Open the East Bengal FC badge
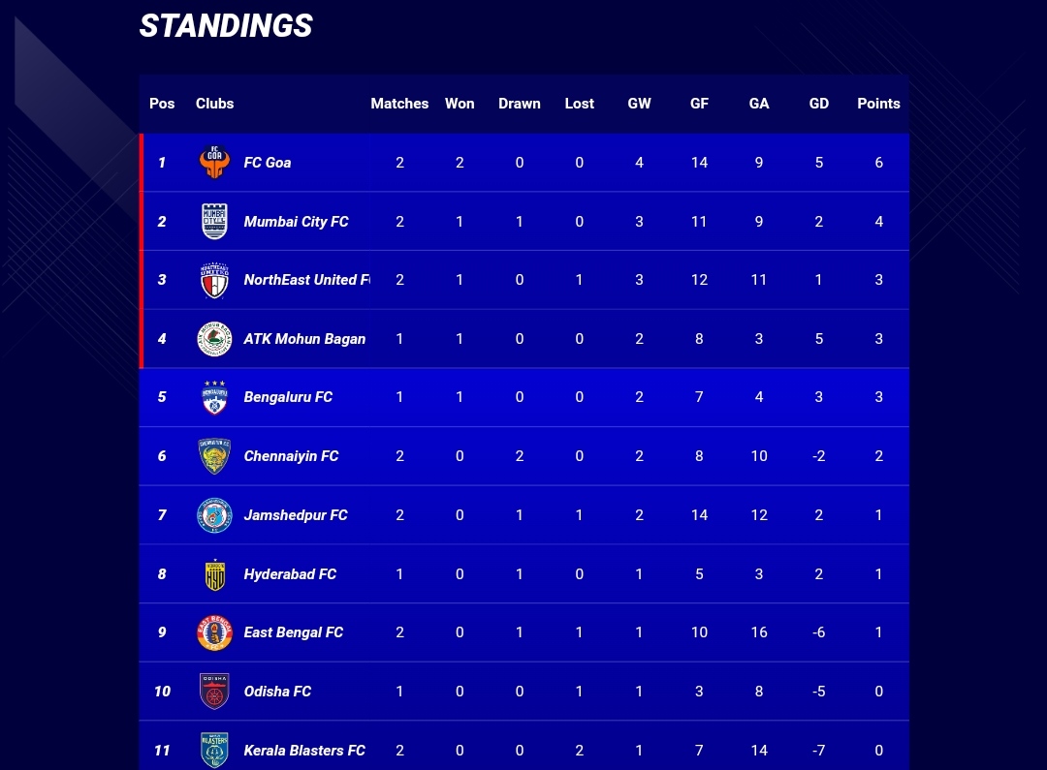Image resolution: width=1047 pixels, height=770 pixels. point(214,632)
